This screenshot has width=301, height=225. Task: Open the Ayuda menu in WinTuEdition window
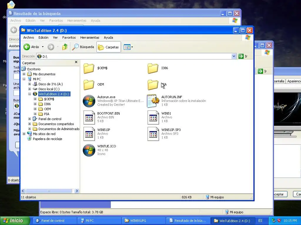pyautogui.click(x=108, y=37)
